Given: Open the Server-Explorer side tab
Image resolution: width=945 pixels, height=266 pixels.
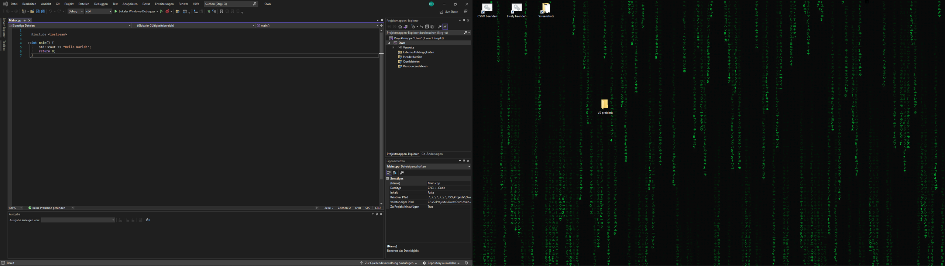Looking at the screenshot, I should click(x=4, y=28).
